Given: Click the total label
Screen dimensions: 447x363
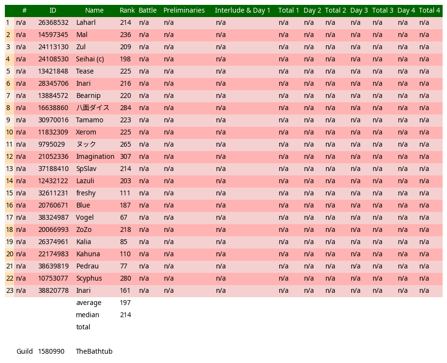Looking at the screenshot, I should pyautogui.click(x=83, y=327).
